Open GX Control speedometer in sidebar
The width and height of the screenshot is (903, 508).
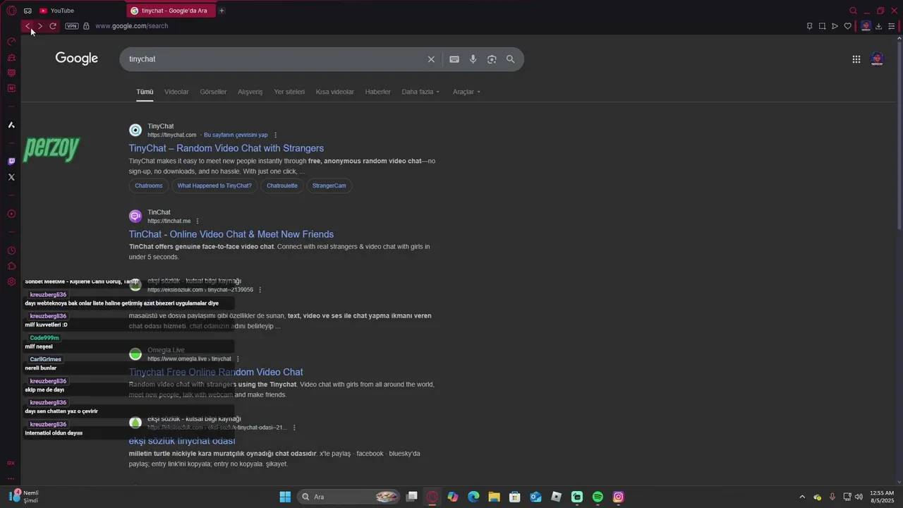pyautogui.click(x=11, y=42)
